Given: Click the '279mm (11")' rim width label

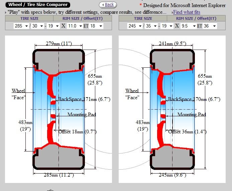Looking at the screenshot, I should pyautogui.click(x=59, y=44).
